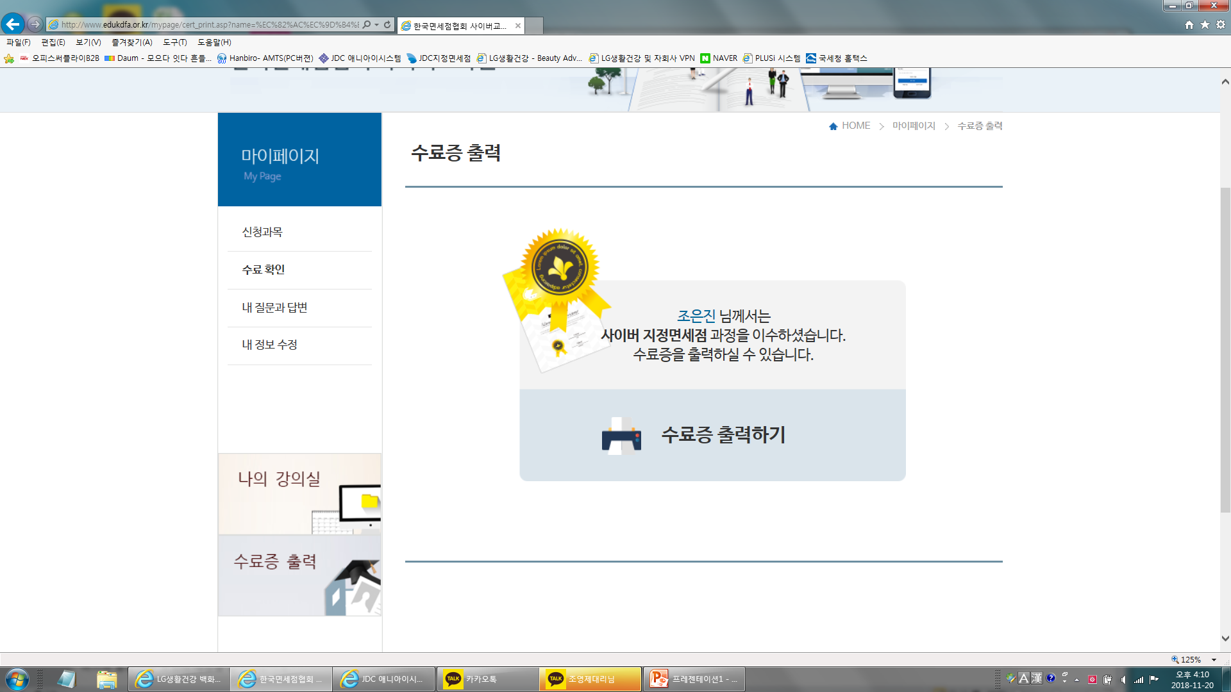Click the printer icon for certificate

621,436
